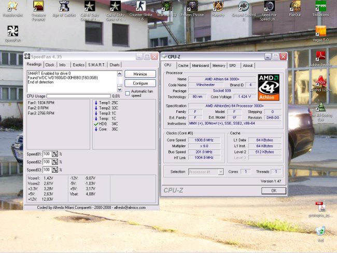
Task: Adjust the Speed02 spinner arrows
Action: coord(55,162)
